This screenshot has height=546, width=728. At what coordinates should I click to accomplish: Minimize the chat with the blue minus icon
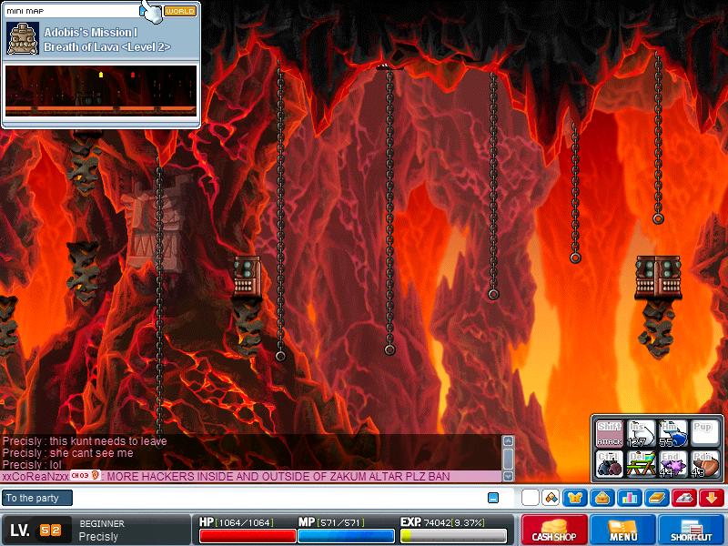tap(493, 498)
